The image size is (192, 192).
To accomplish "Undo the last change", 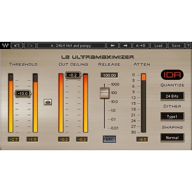I will (17, 45).
